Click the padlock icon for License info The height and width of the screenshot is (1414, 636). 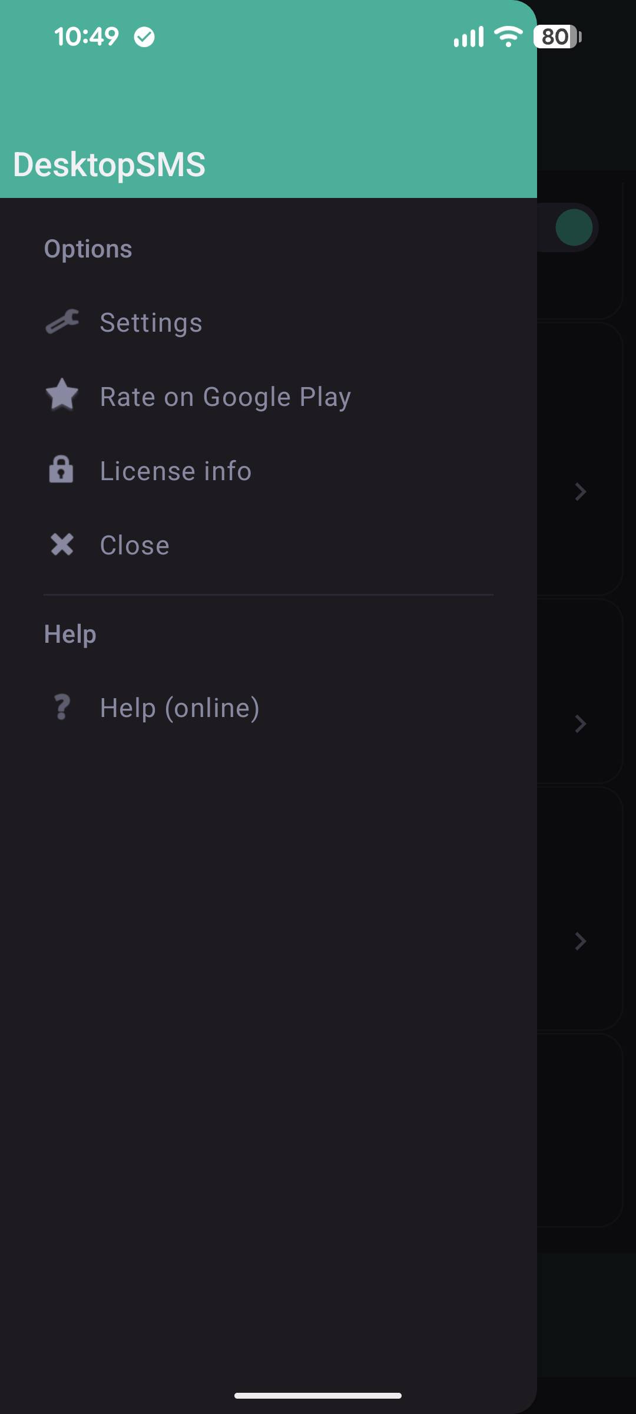pyautogui.click(x=61, y=470)
